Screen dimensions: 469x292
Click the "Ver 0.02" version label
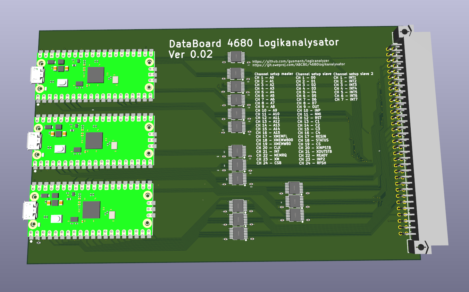[x=191, y=55]
